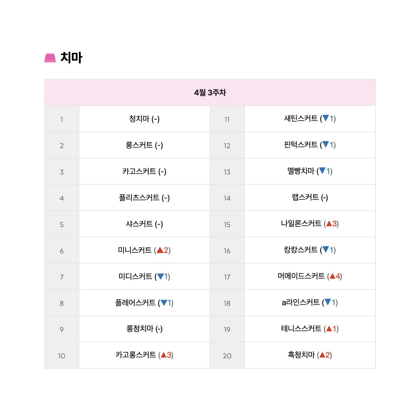The image size is (420, 420).
Task: Click the red up arrow next to 미니스커트
Action: tap(160, 250)
